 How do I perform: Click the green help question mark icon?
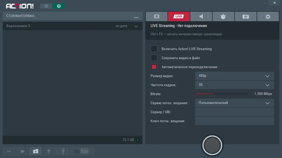[x=59, y=6]
